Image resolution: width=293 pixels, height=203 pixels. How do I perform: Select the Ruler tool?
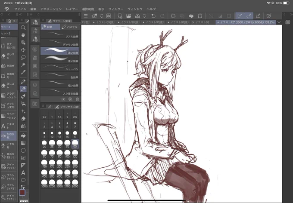[x=23, y=165]
